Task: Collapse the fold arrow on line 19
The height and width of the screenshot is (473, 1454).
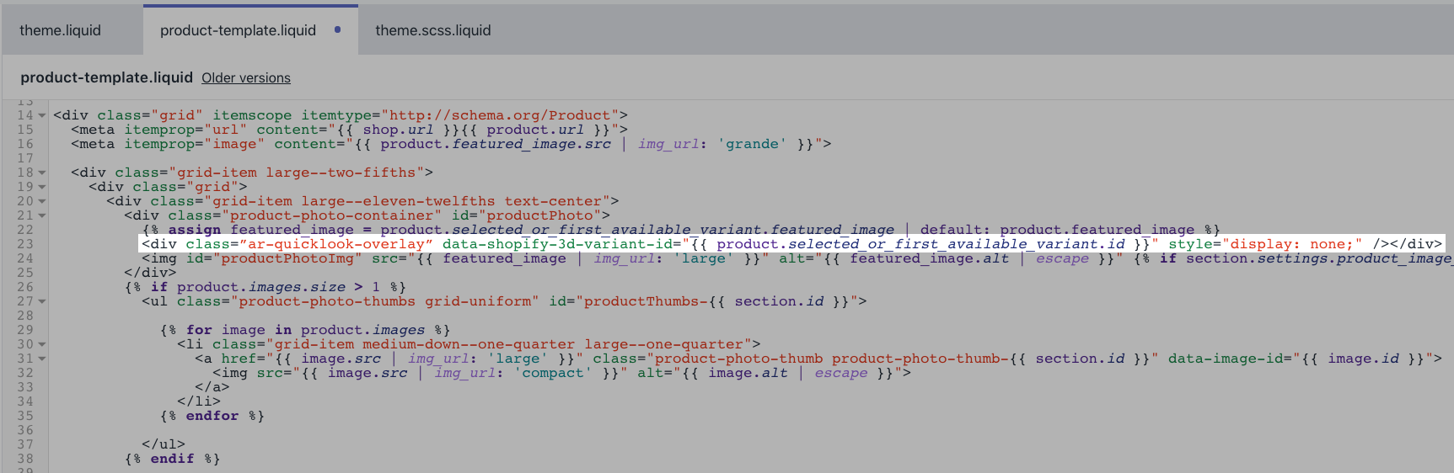Action: [x=41, y=188]
